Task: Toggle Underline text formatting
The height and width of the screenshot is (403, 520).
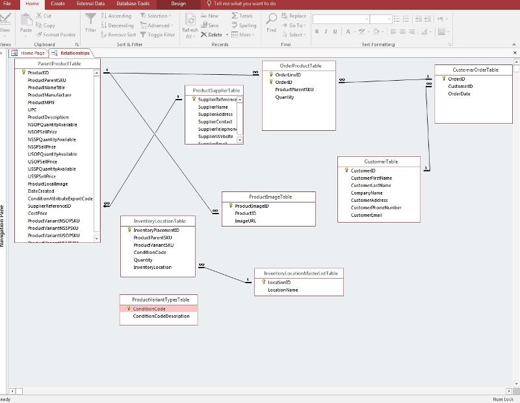Action: click(x=336, y=31)
